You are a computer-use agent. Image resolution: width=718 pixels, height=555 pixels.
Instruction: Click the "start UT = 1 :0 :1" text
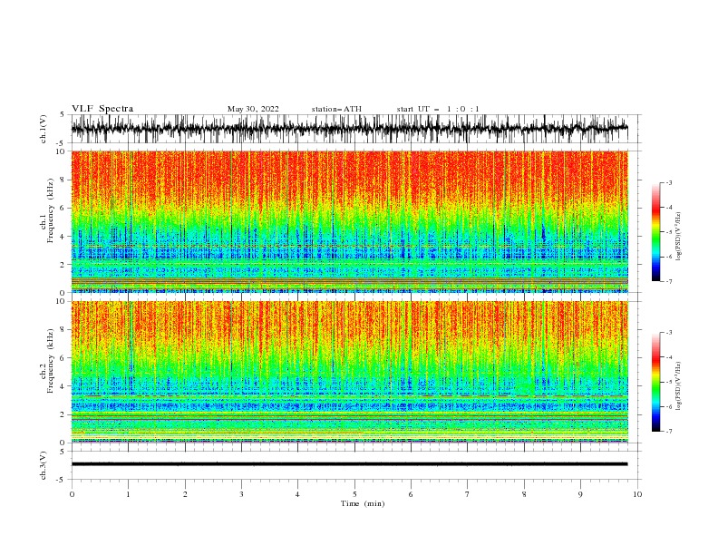tap(438, 109)
